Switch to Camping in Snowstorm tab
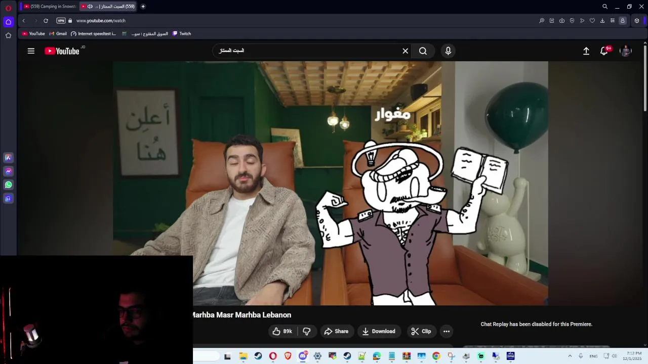Viewport: 648px width, 364px height. (50, 7)
